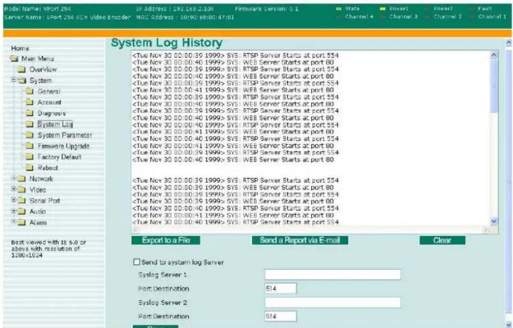Image resolution: width=513 pixels, height=328 pixels.
Task: Click the Reboot folder icon
Action: tap(30, 168)
